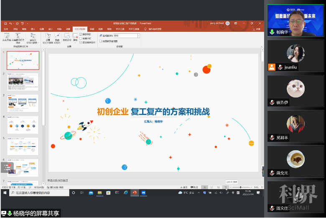Click the presenter line 汇报人：杨晓华 on slide
Viewport: 326px width, 218px height.
click(153, 121)
